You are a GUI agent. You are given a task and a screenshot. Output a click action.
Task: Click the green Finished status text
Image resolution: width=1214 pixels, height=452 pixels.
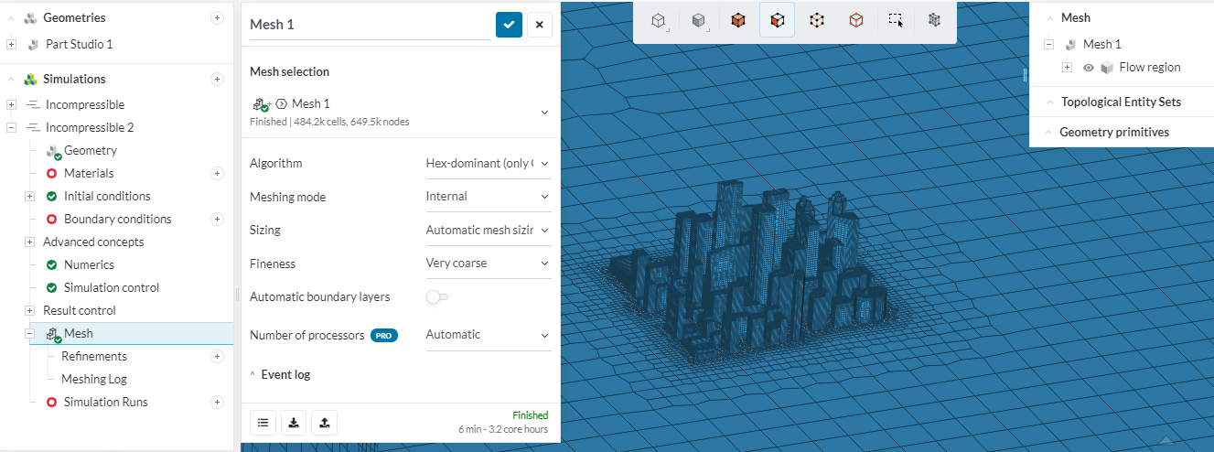(x=531, y=415)
